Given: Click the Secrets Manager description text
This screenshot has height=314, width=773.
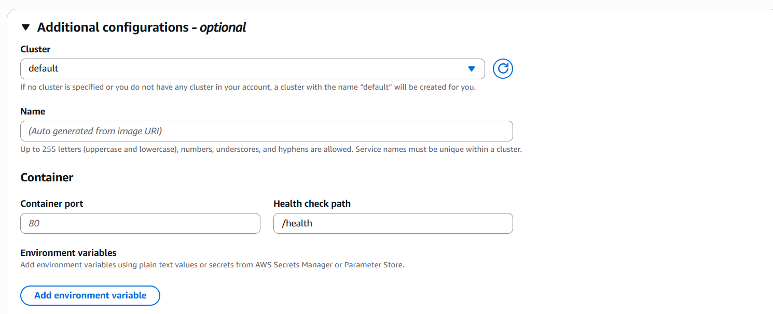Looking at the screenshot, I should [x=212, y=265].
